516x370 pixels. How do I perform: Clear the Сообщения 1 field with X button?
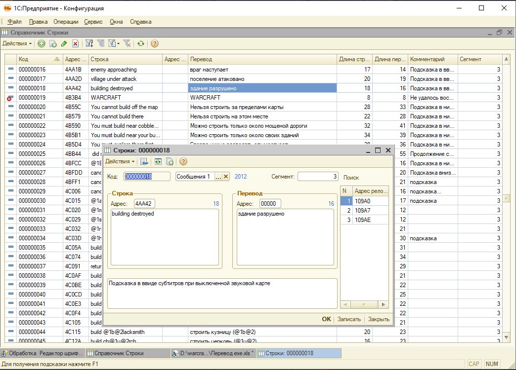click(226, 177)
